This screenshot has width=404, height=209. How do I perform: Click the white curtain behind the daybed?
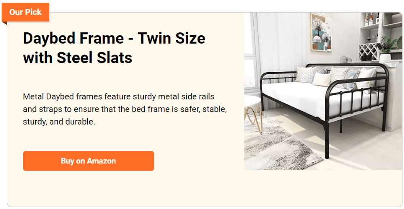point(282,42)
